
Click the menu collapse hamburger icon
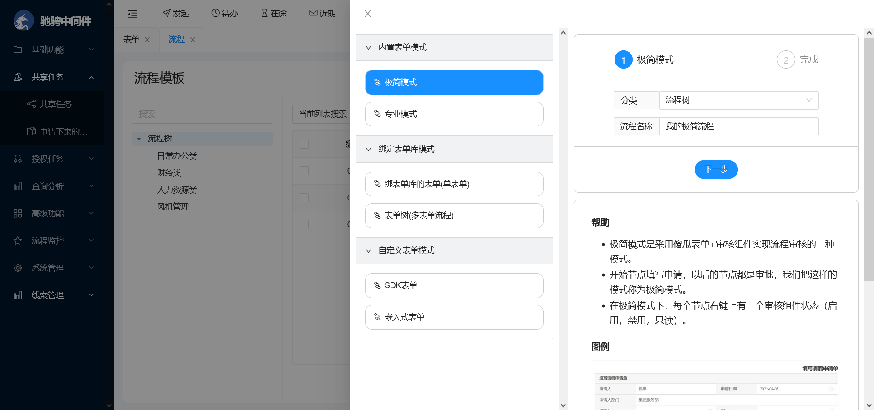[x=132, y=14]
